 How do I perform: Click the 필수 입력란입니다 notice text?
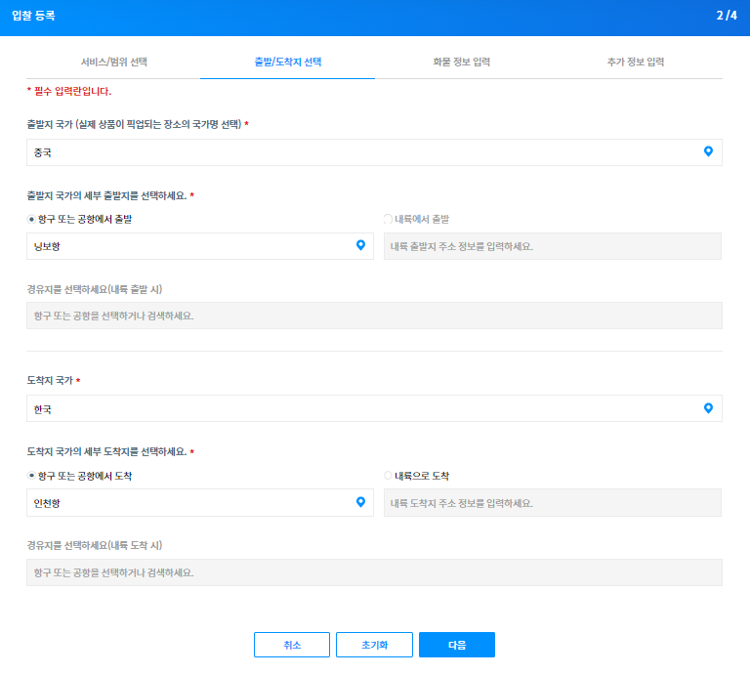(x=69, y=92)
